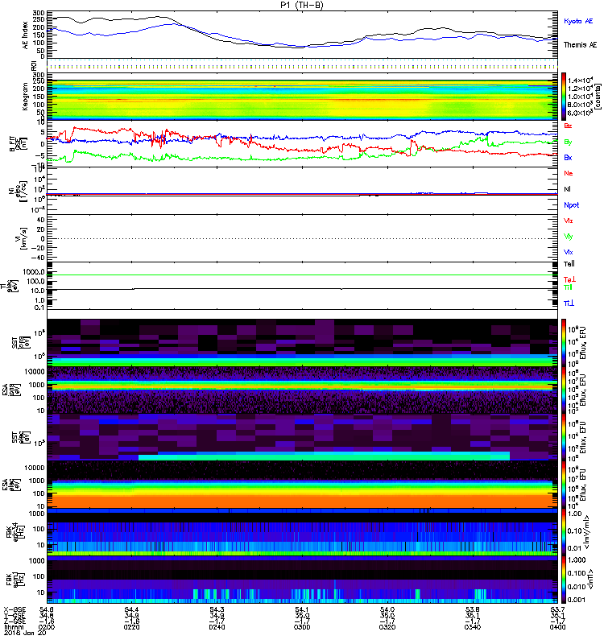
Task: Click the ESA electron energy spectrogram
Action: pyautogui.click(x=302, y=485)
